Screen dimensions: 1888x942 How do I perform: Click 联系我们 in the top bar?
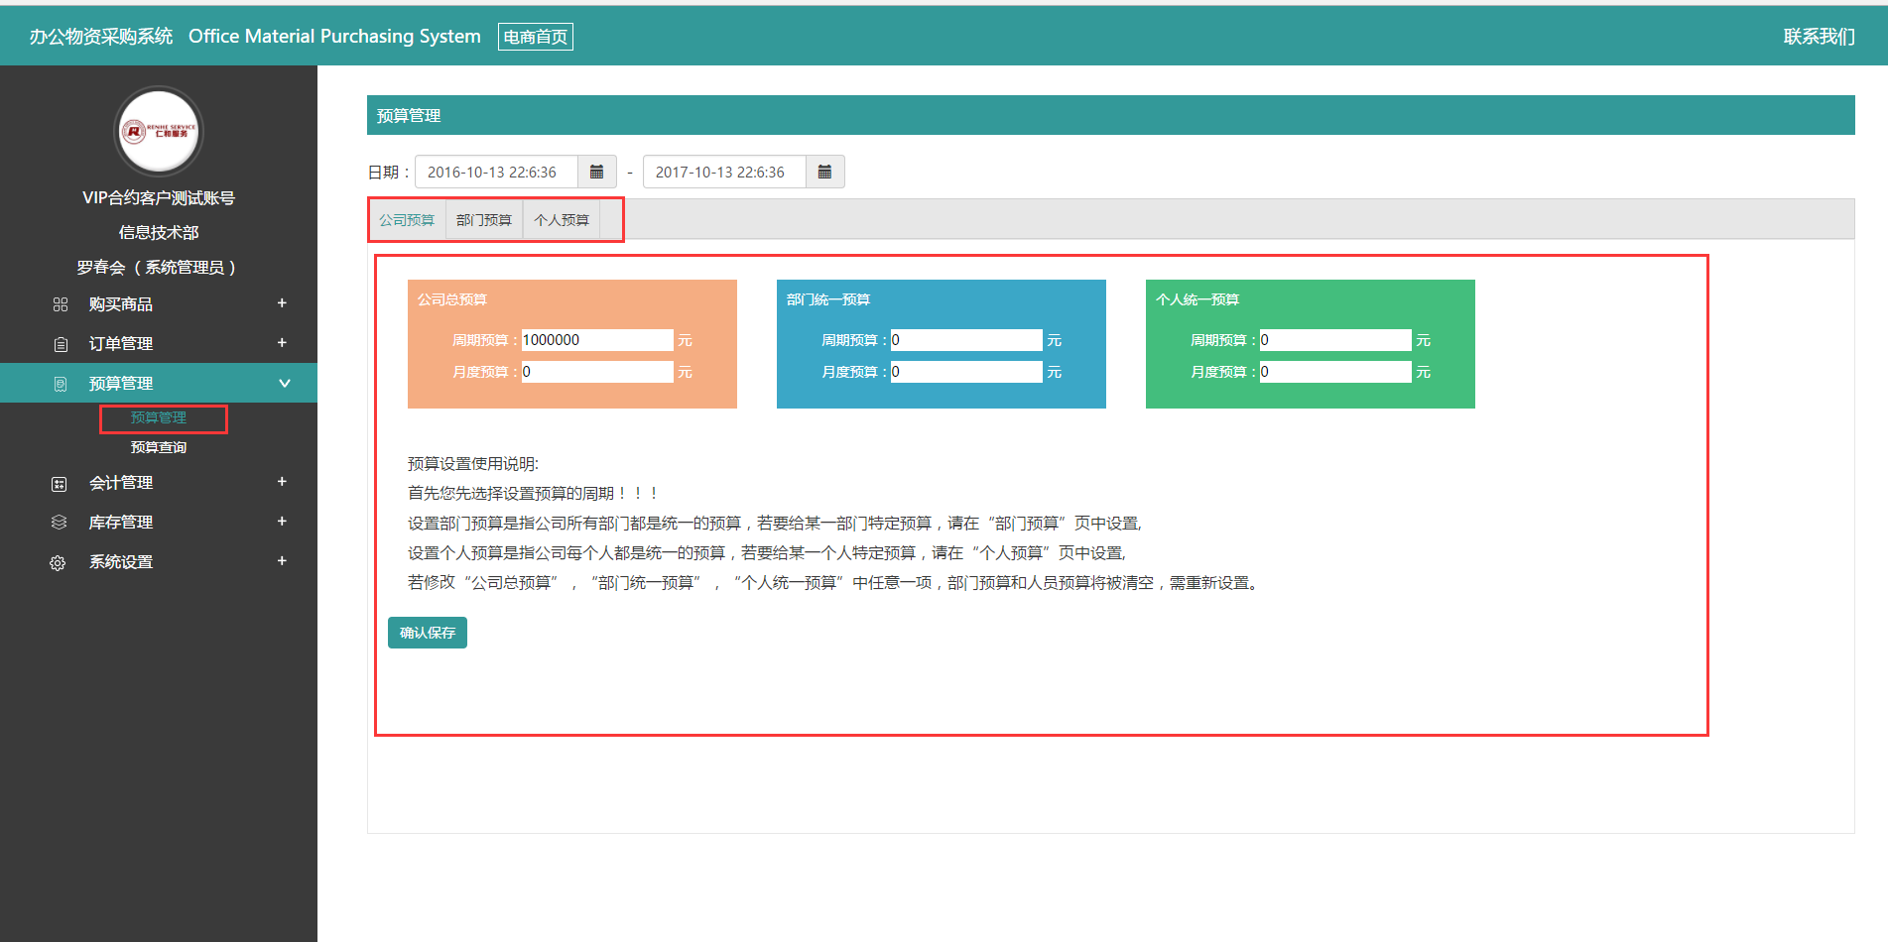point(1819,37)
